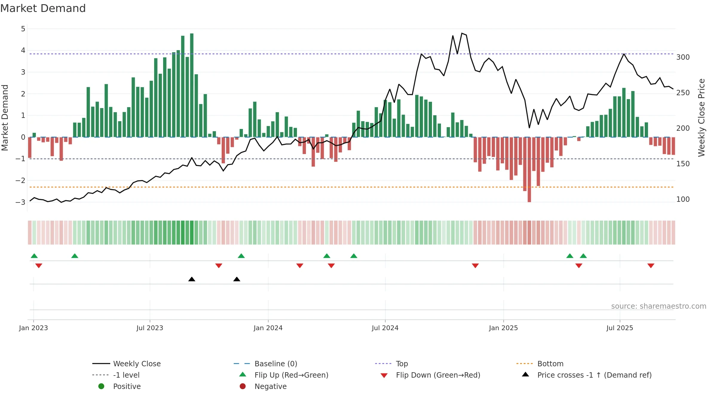This screenshot has height=403, width=717.
Task: Click the darkest red heat strip cell
Action: pyautogui.click(x=529, y=233)
